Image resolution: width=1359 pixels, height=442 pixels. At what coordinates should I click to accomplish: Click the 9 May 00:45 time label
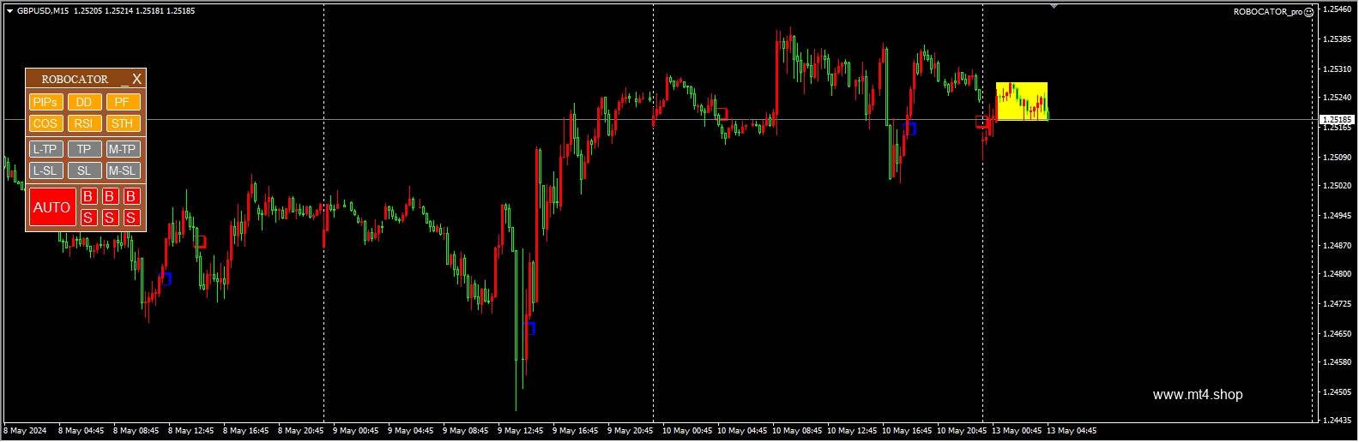point(356,431)
